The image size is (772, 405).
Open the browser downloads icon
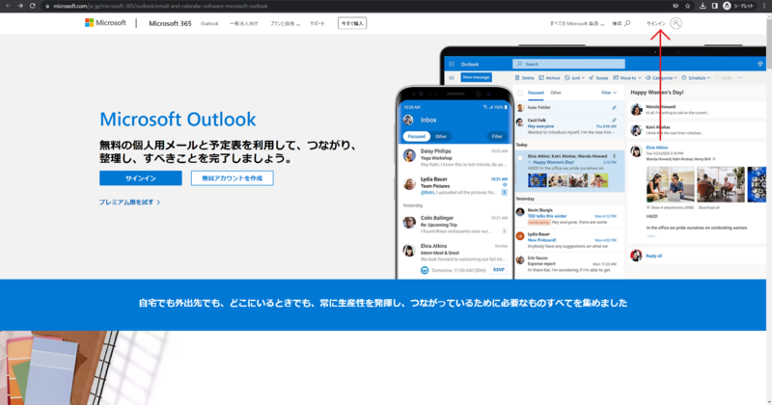tap(703, 6)
